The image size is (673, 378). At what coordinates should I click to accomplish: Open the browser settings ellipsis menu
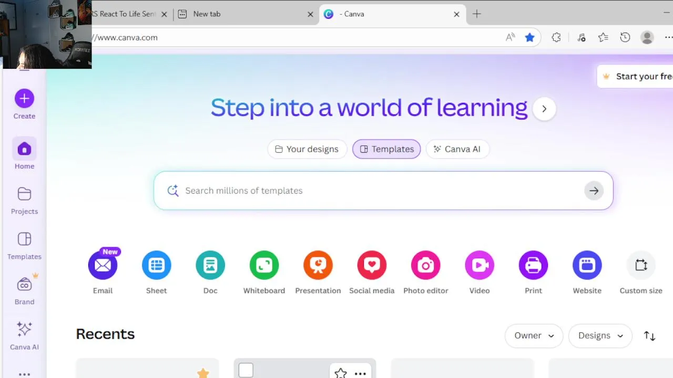pos(668,37)
